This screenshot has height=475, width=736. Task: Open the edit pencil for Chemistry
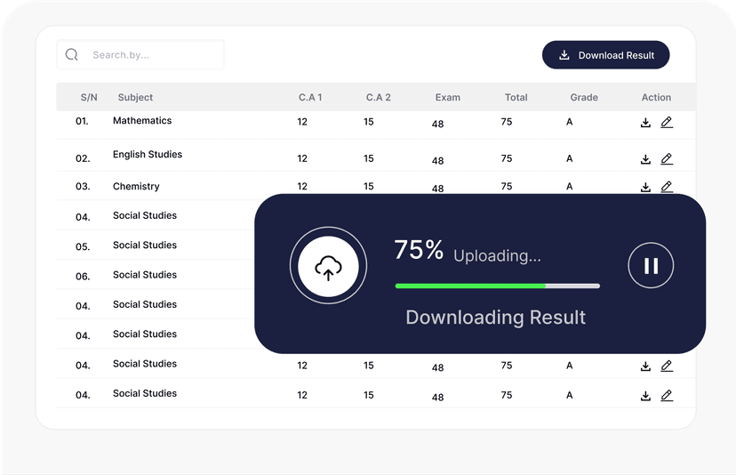[x=667, y=187]
